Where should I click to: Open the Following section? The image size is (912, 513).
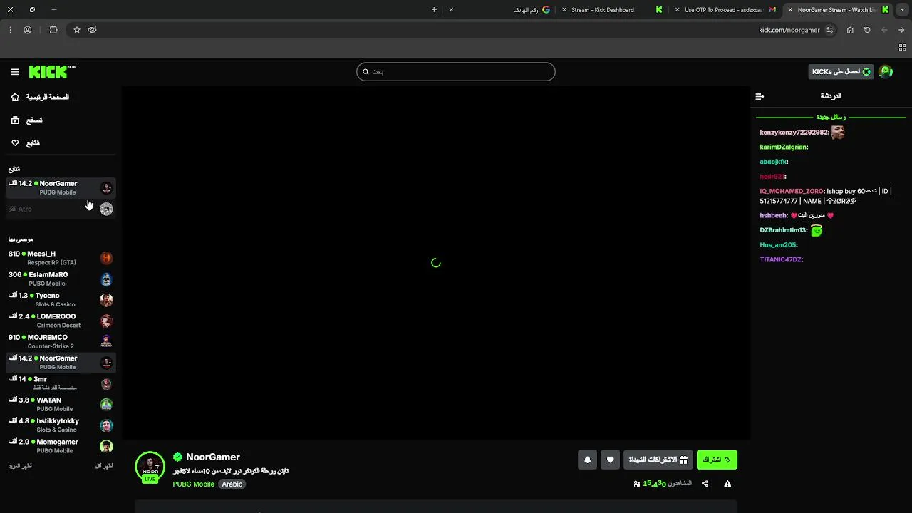26,143
